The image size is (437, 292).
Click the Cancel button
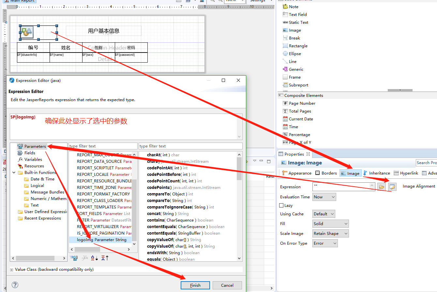point(227,285)
